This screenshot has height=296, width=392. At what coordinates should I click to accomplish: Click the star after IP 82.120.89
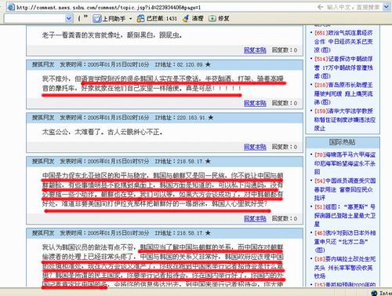[x=208, y=64]
